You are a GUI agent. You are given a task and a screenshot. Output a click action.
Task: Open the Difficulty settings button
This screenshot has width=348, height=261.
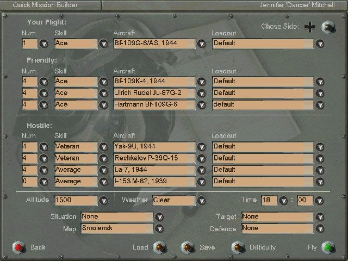[237, 247]
